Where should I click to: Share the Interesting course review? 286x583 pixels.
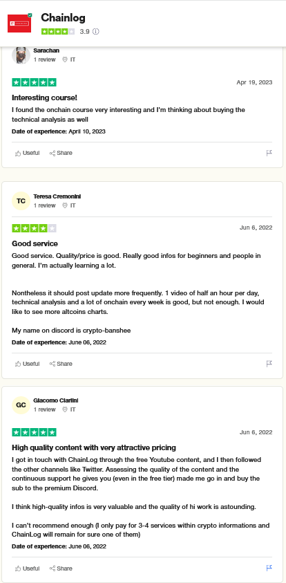[x=61, y=153]
